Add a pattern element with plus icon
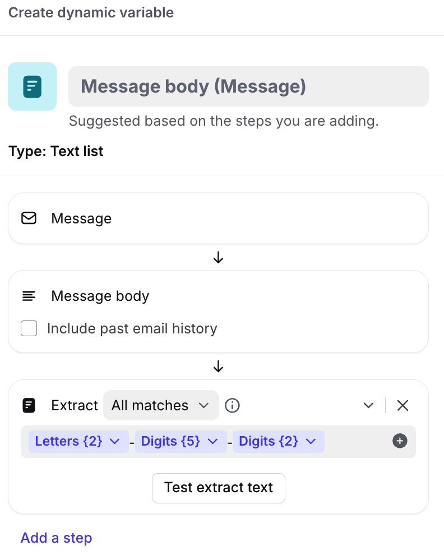The width and height of the screenshot is (444, 559). (x=400, y=441)
